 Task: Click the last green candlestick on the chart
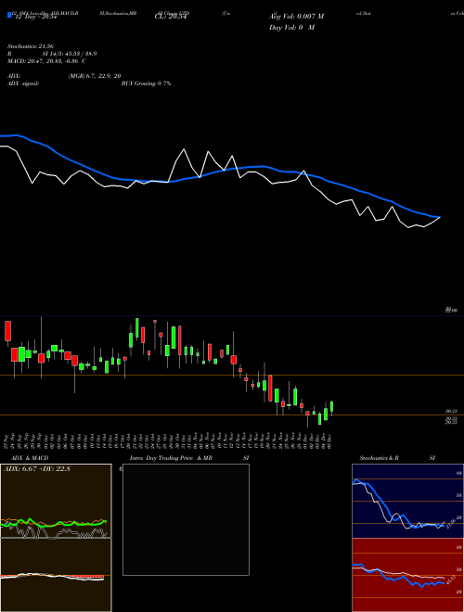click(332, 407)
